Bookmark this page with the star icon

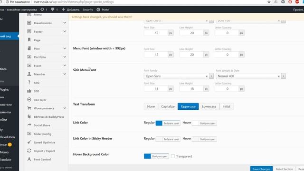[x=269, y=2]
